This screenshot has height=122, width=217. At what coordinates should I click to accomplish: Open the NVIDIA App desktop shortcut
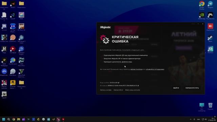pyautogui.click(x=202, y=16)
